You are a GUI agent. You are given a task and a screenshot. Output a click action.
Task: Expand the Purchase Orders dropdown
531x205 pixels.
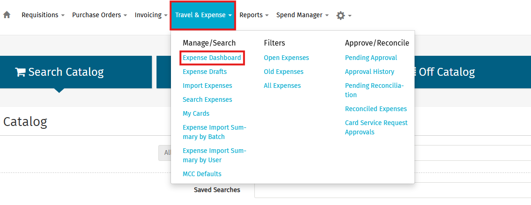pyautogui.click(x=99, y=15)
